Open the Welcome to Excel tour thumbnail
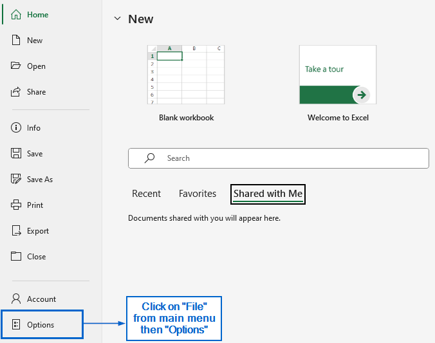 click(337, 75)
